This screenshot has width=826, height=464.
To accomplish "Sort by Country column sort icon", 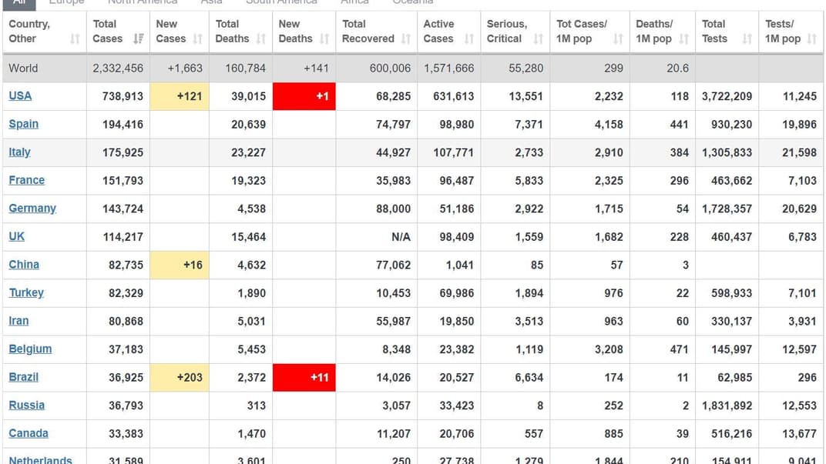I will pyautogui.click(x=75, y=39).
